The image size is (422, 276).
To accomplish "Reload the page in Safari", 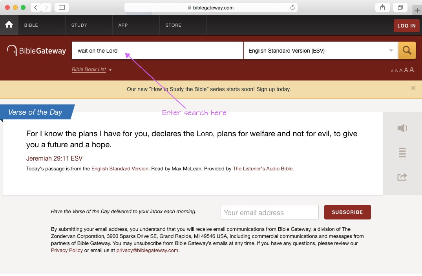I will (x=292, y=7).
